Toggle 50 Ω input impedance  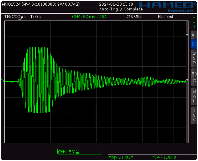194,77
